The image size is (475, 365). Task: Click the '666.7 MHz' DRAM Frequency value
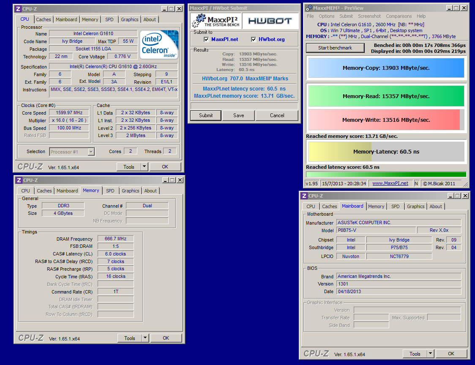click(x=115, y=239)
